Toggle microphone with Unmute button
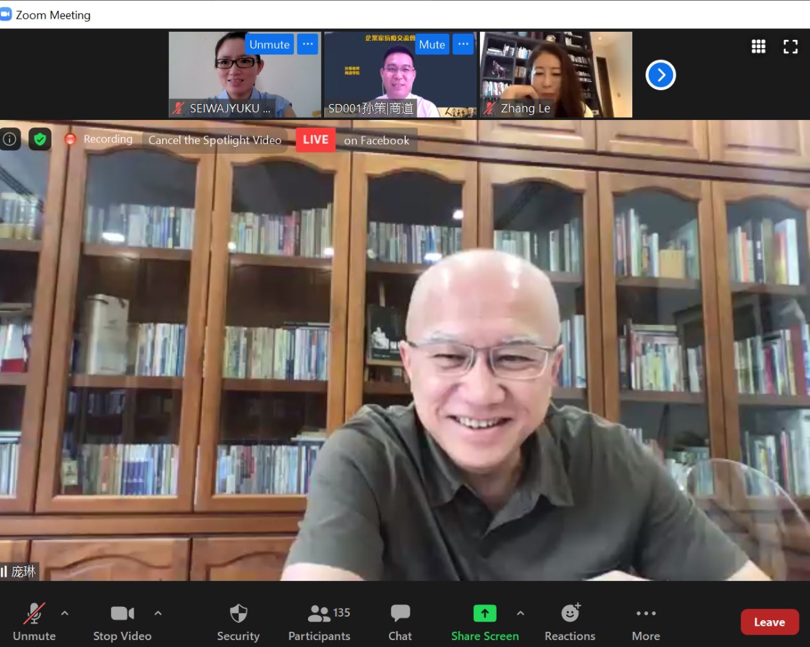810x647 pixels. coord(34,622)
